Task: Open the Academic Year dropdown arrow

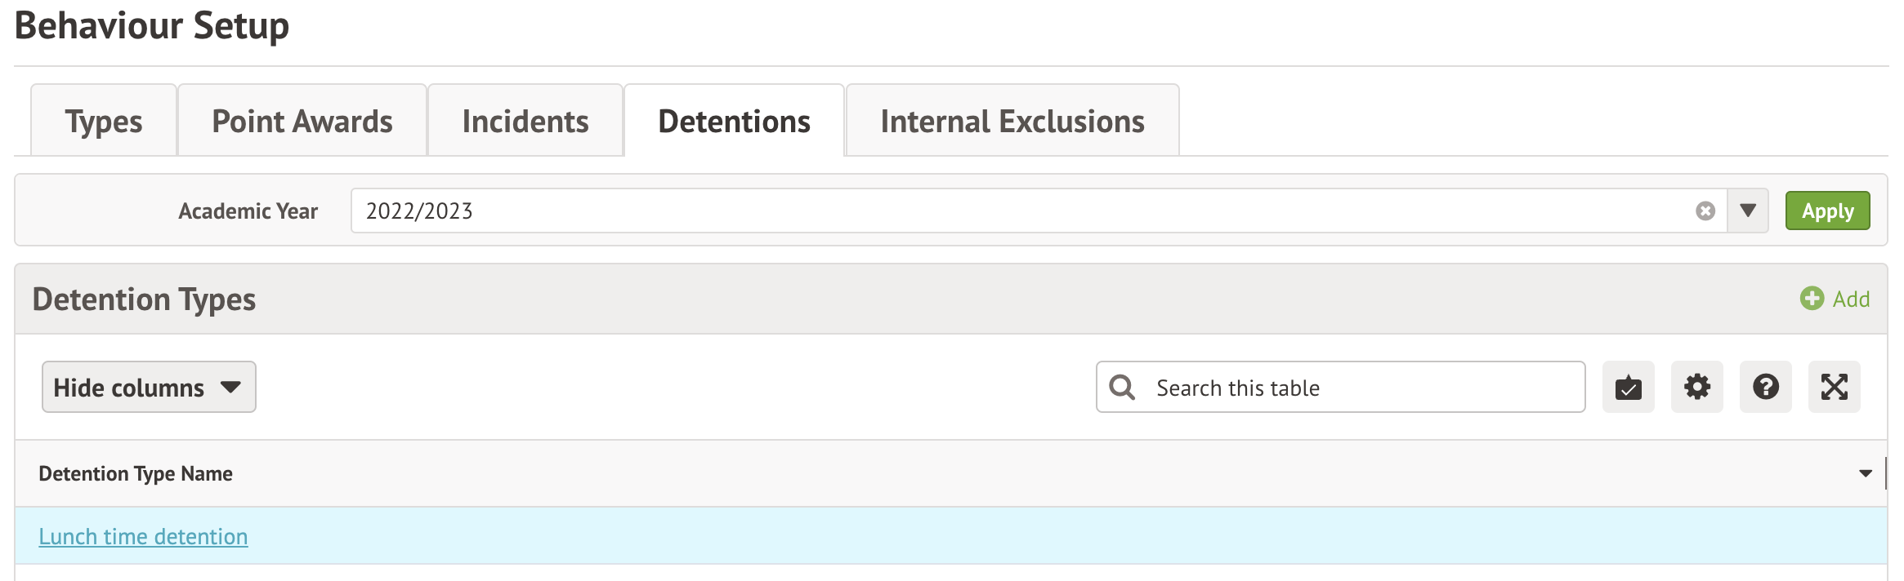Action: 1748,211
